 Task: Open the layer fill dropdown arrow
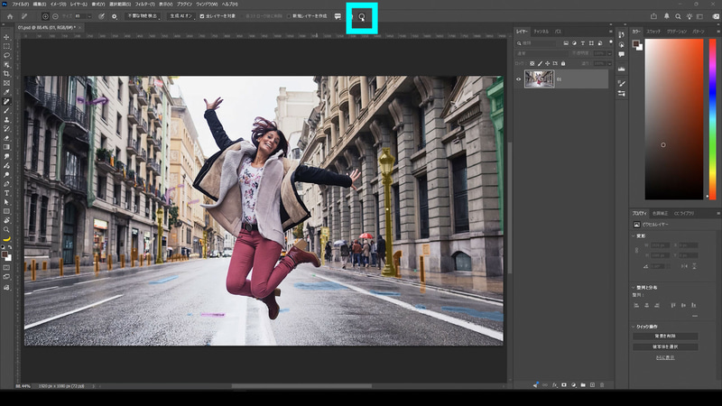click(610, 63)
